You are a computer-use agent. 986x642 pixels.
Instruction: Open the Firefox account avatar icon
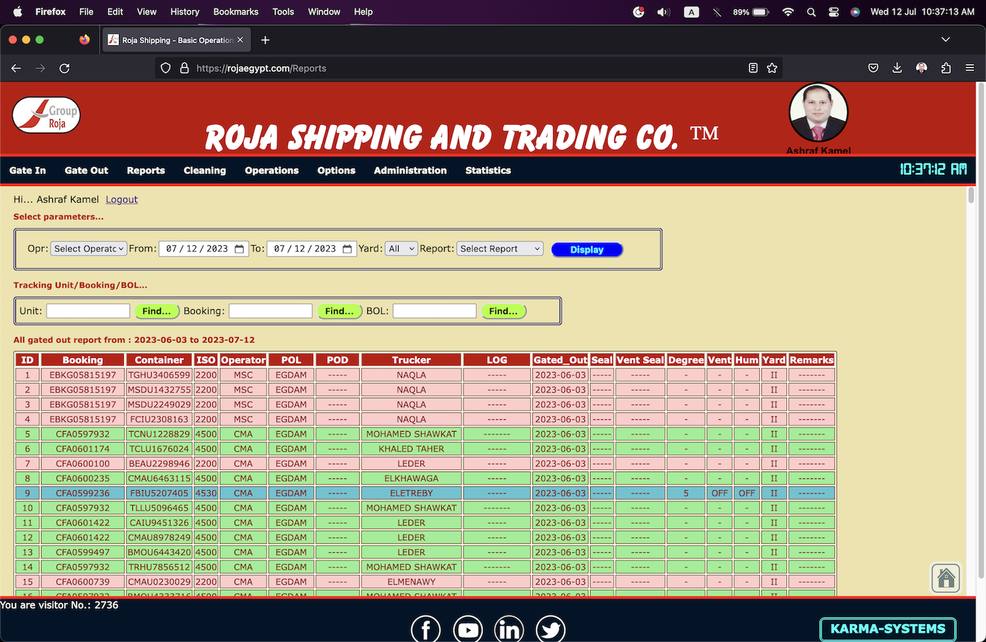(x=921, y=68)
